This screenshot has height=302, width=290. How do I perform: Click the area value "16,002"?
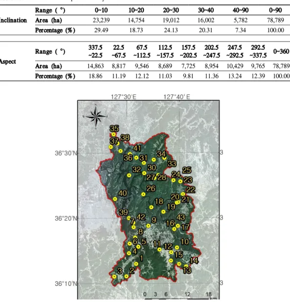[206, 20]
